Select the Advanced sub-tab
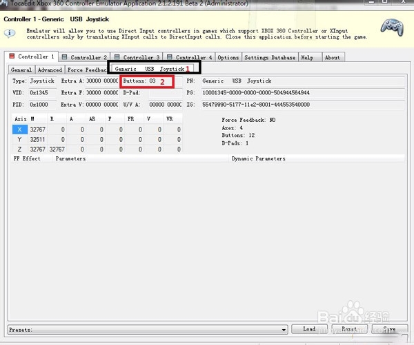Image resolution: width=414 pixels, height=345 pixels. [50, 70]
